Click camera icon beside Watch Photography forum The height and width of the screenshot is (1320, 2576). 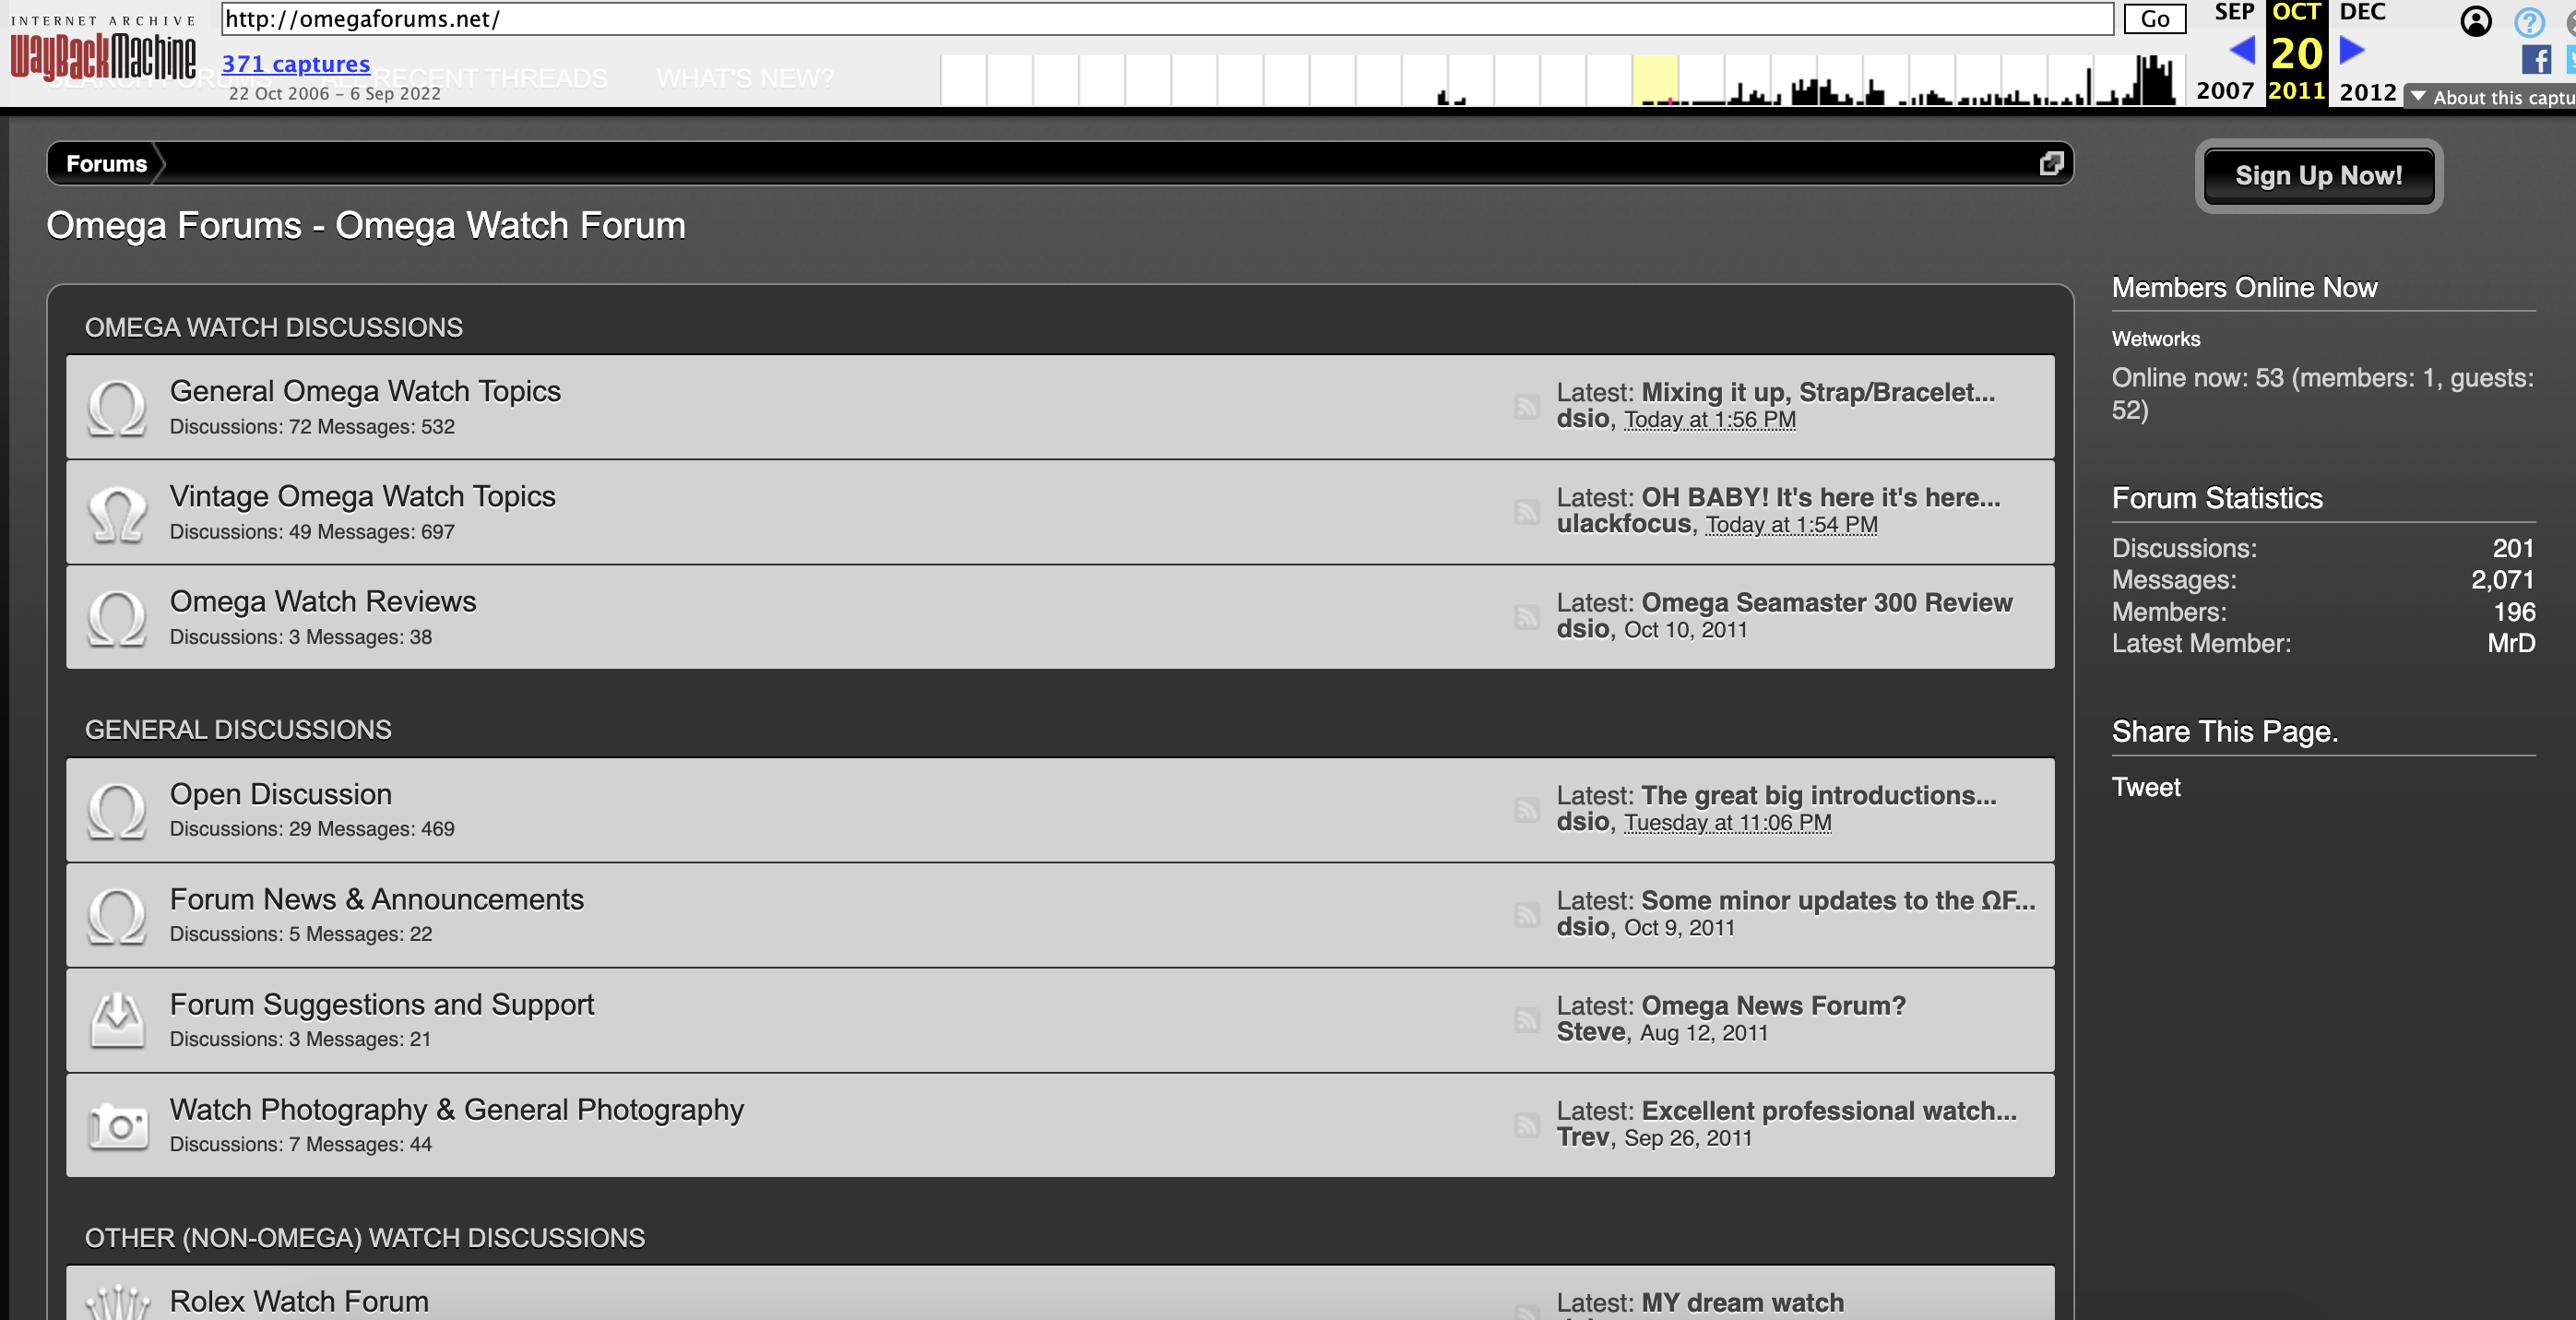pyautogui.click(x=117, y=1125)
